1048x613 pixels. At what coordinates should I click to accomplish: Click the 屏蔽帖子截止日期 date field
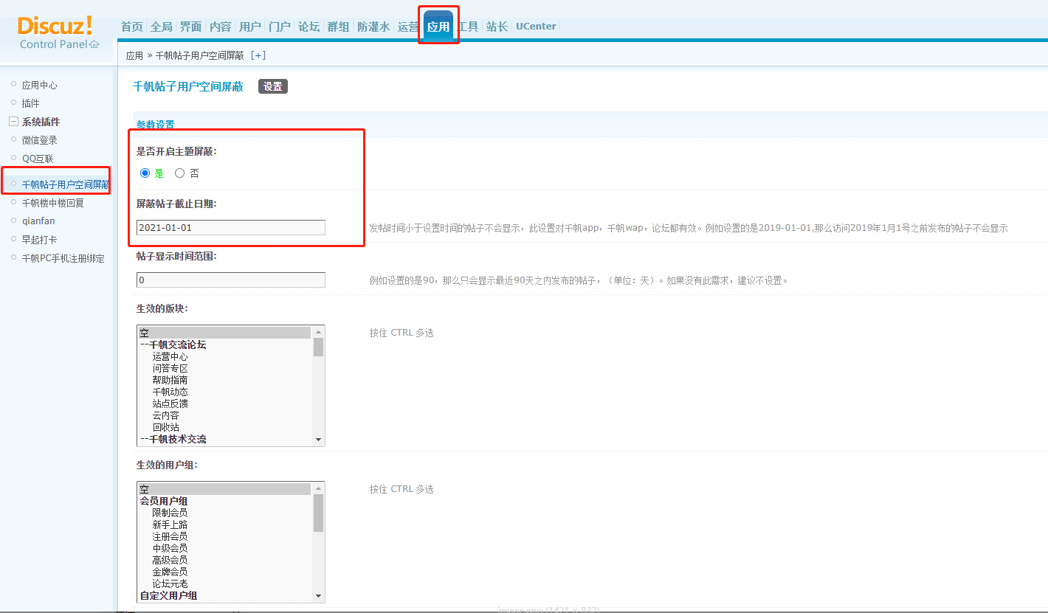[x=230, y=228]
